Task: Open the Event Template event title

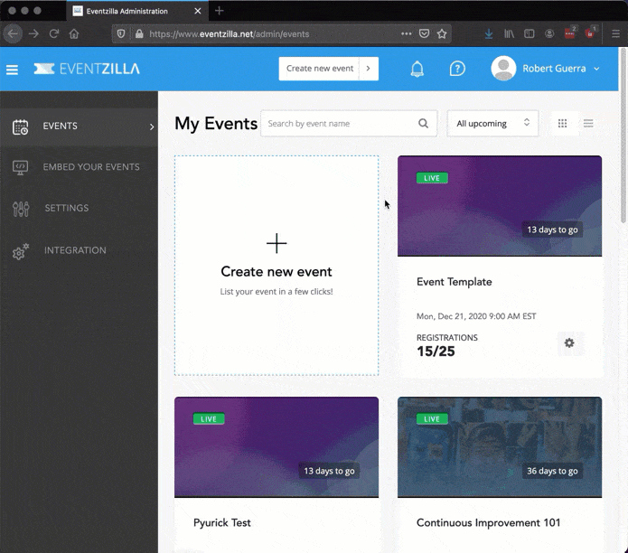Action: 455,282
